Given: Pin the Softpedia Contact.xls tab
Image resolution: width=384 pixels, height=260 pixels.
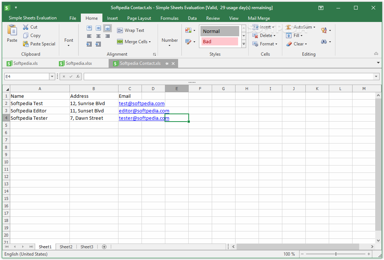Looking at the screenshot, I should pyautogui.click(x=167, y=63).
